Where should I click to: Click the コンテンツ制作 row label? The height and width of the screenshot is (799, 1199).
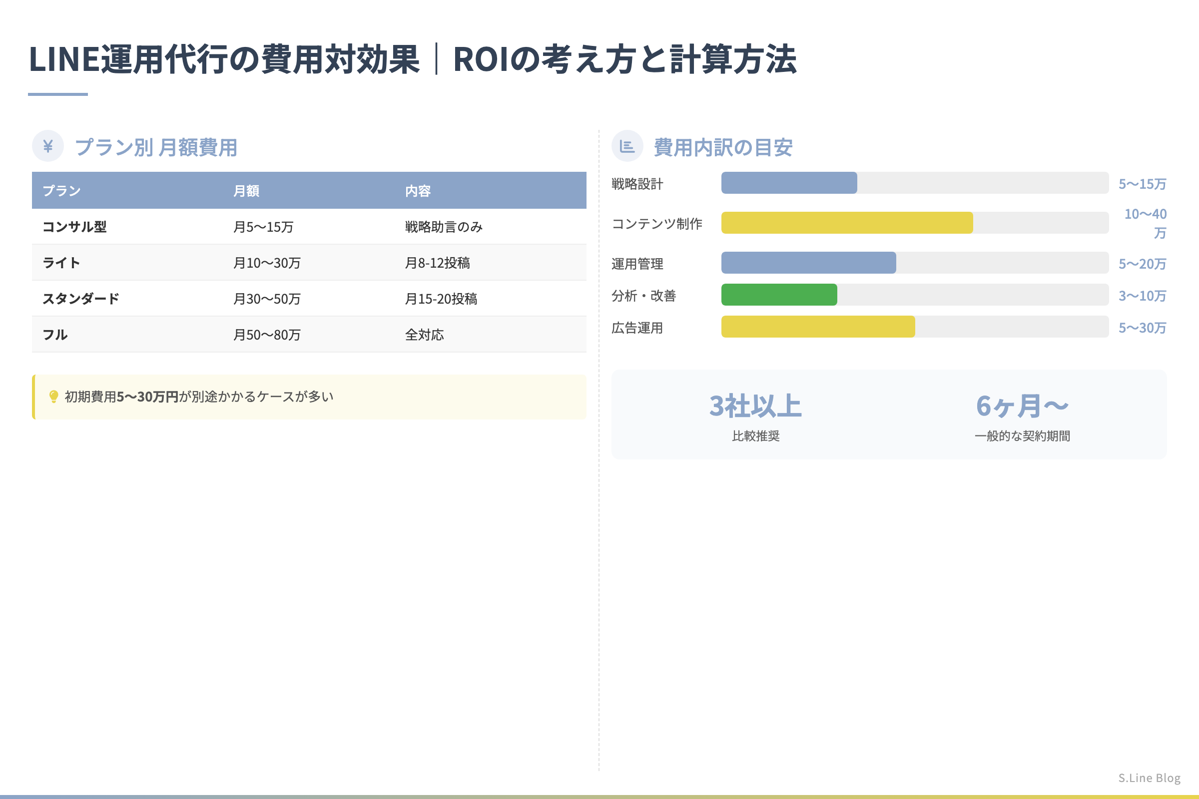(656, 224)
